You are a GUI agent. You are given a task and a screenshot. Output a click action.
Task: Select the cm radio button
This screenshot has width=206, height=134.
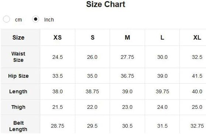pyautogui.click(x=6, y=19)
